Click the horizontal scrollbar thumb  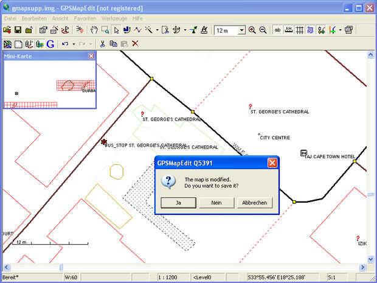pyautogui.click(x=61, y=267)
